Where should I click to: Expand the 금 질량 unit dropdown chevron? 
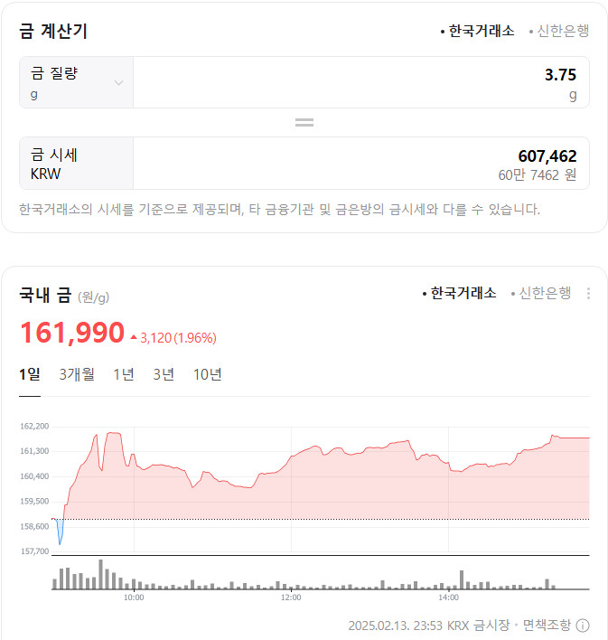(x=118, y=83)
